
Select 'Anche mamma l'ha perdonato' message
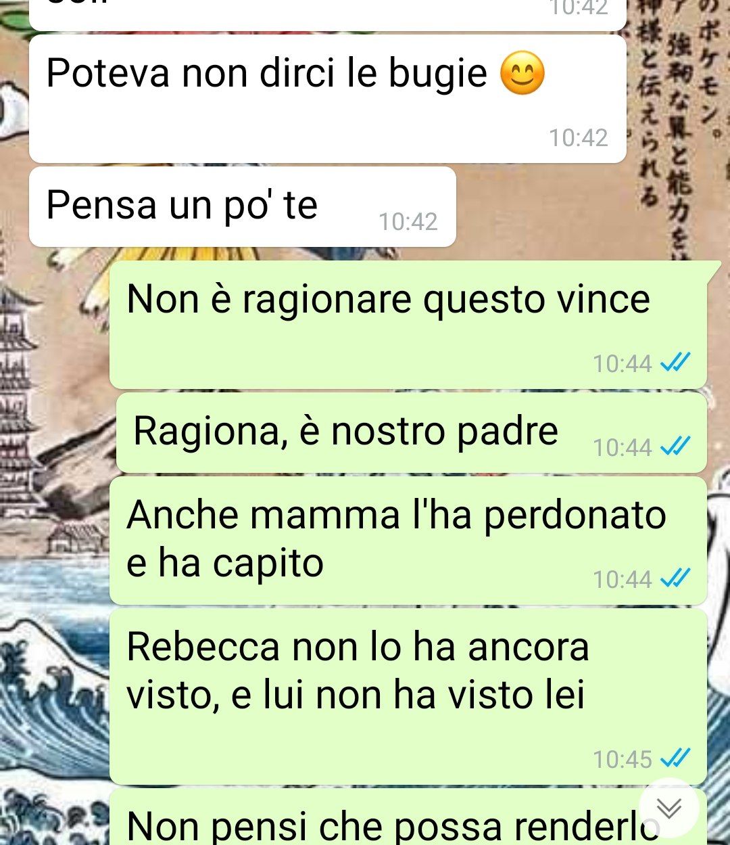(408, 541)
